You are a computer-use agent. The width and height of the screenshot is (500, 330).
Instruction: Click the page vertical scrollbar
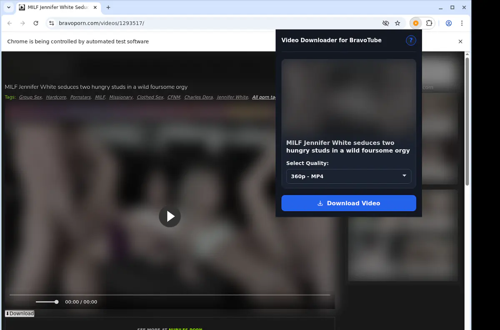[467, 121]
